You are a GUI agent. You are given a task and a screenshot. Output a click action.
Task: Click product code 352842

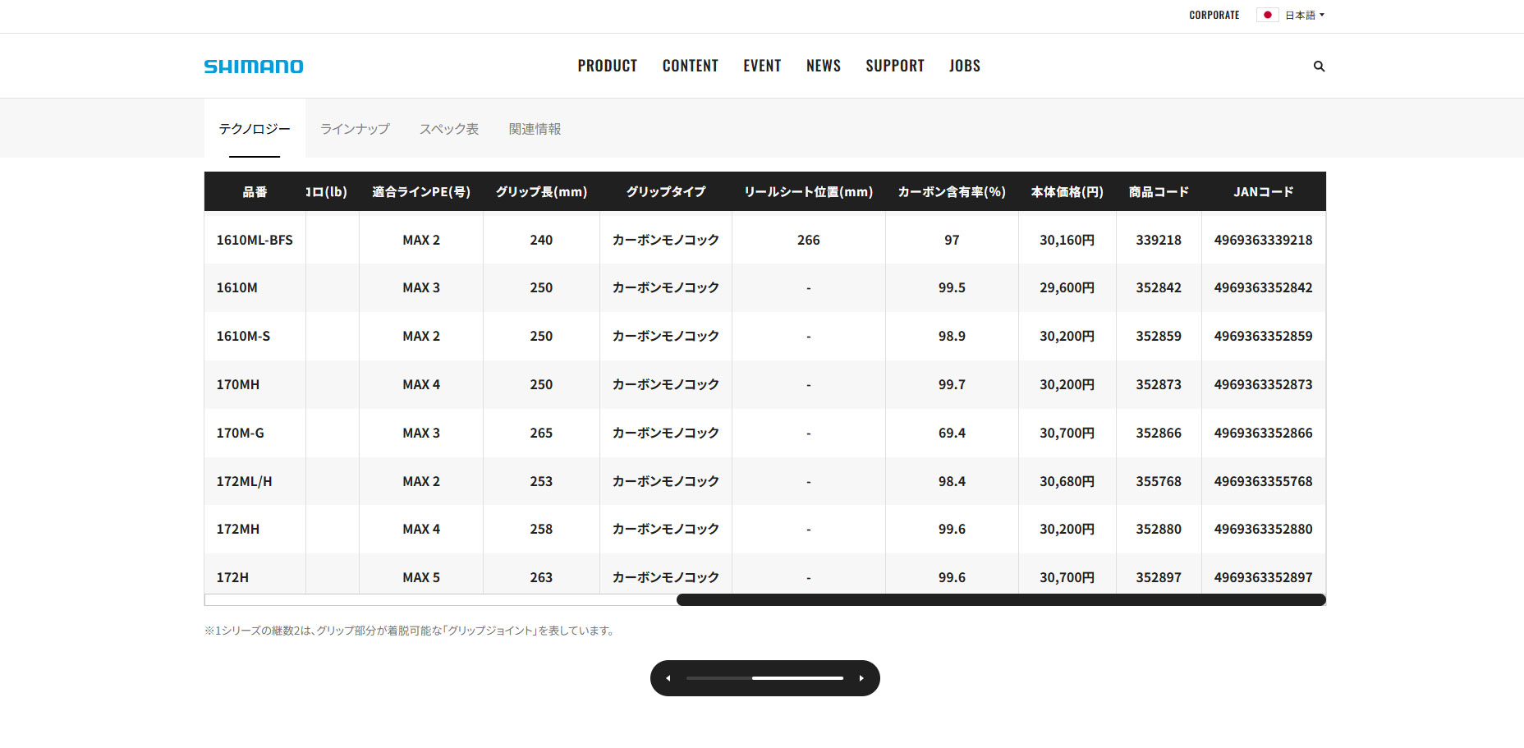click(1159, 288)
